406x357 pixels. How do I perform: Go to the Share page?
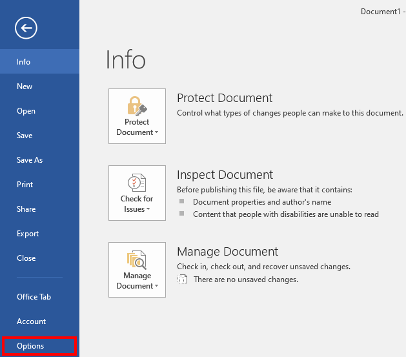39,209
